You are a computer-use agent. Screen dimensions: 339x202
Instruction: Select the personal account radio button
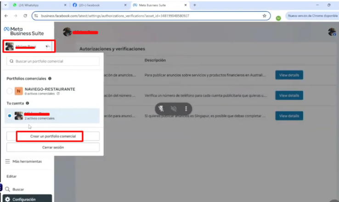pyautogui.click(x=10, y=116)
